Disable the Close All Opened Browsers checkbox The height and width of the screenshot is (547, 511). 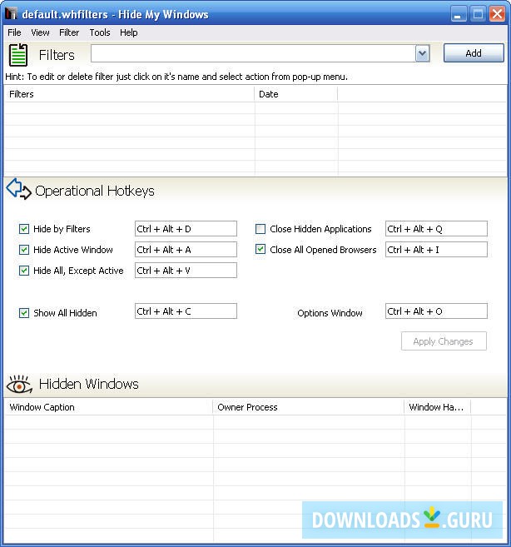point(260,249)
